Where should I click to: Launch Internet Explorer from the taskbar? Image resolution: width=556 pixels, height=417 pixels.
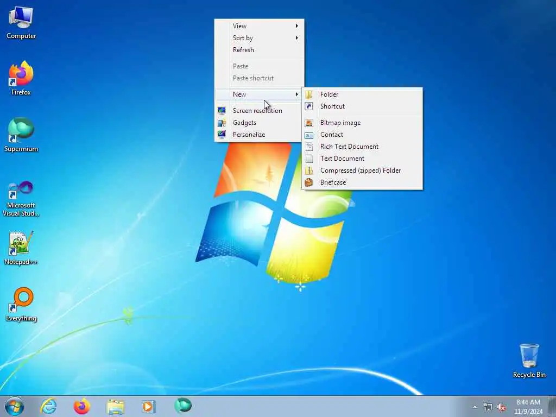coord(48,406)
